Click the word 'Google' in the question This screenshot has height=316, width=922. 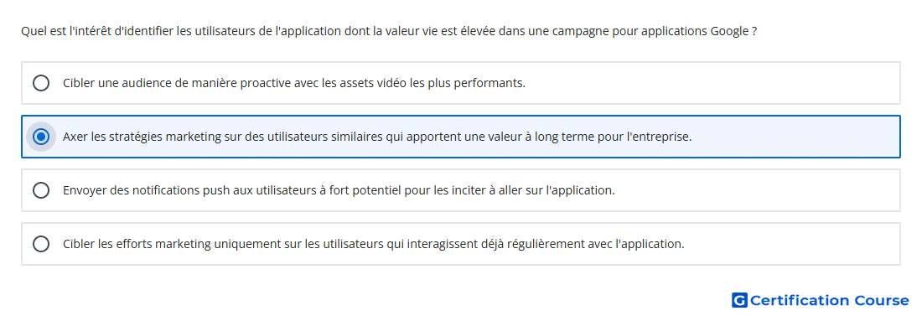pyautogui.click(x=730, y=32)
